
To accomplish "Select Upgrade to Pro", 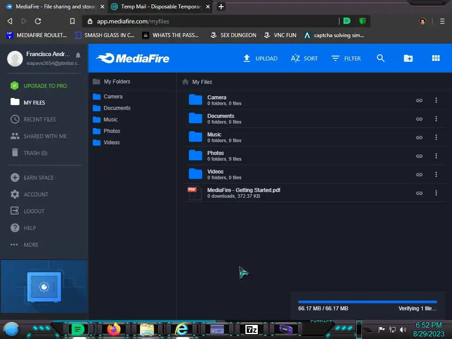I will (x=39, y=86).
